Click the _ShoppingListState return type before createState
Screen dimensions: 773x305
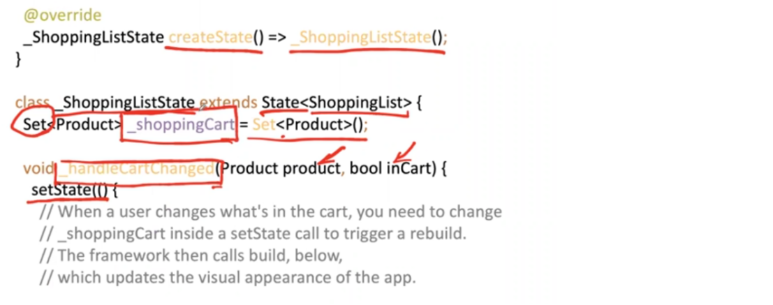(93, 38)
